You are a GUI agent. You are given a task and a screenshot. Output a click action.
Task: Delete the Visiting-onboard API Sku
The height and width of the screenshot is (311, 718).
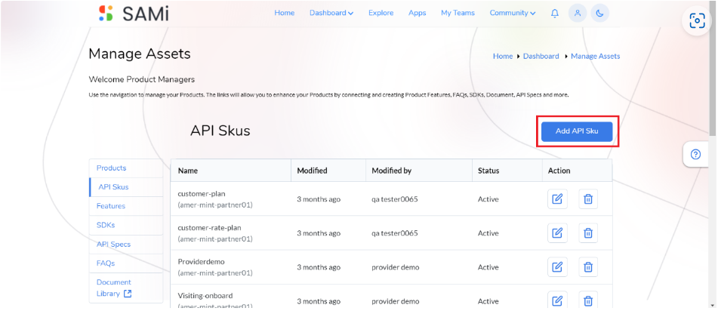[588, 301]
